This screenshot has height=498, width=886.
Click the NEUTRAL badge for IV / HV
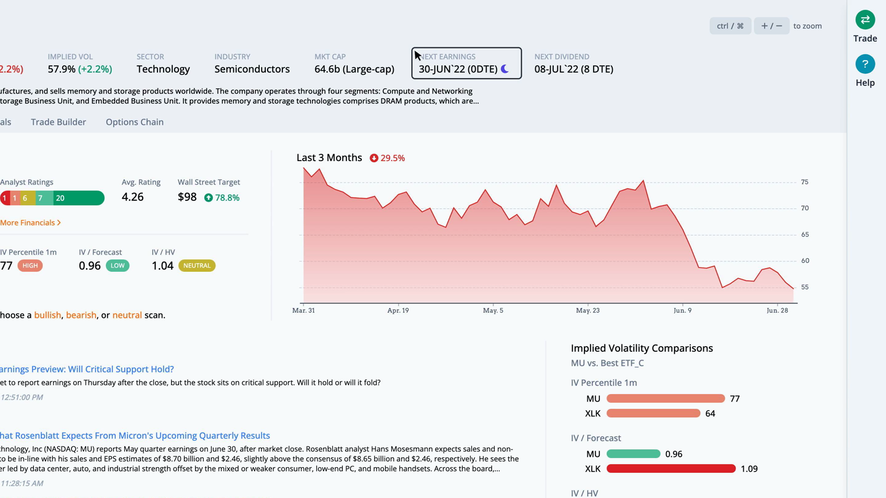(197, 266)
